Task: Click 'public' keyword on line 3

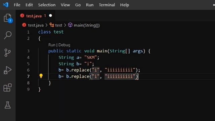Action: point(56,51)
